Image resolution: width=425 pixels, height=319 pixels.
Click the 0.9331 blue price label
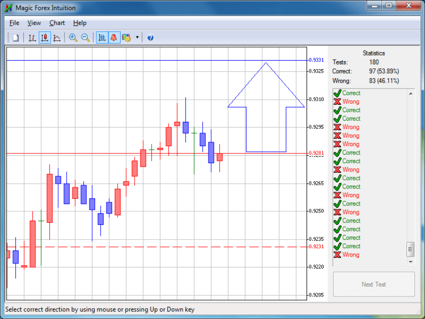click(316, 60)
